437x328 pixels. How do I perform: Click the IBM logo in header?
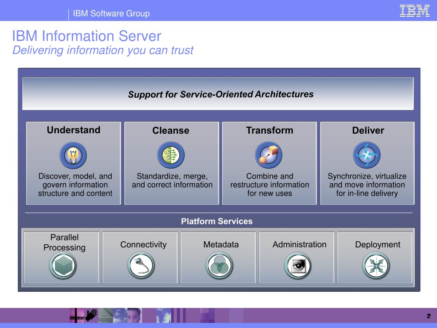pos(414,11)
